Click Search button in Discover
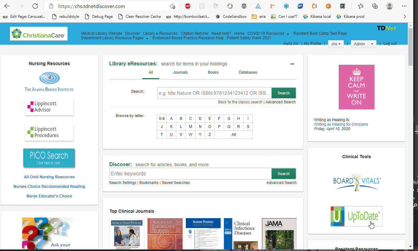The image size is (418, 251). coord(283,174)
